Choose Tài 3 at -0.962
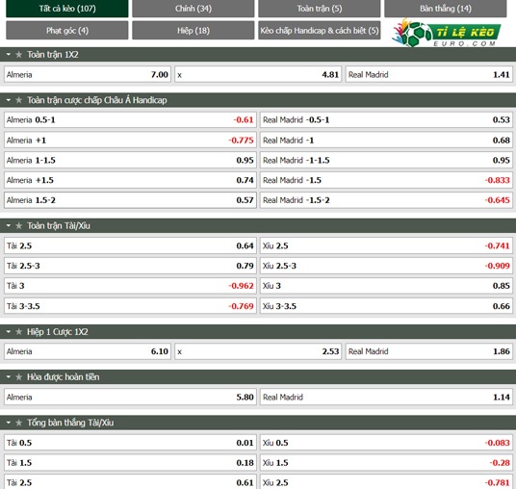Viewport: 516px width, 489px height. click(x=130, y=286)
